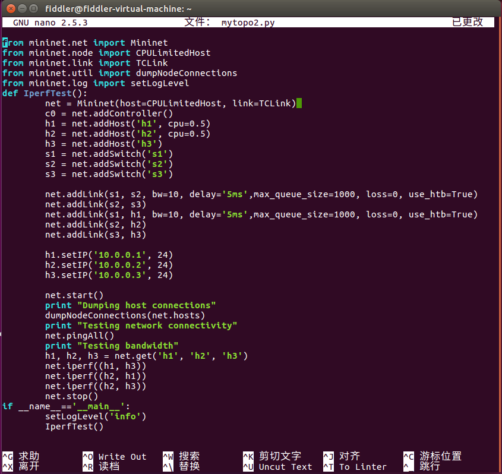Viewport: 502px width, 474px height.
Task: Click the ^R 读档 read file shortcut
Action: (101, 467)
